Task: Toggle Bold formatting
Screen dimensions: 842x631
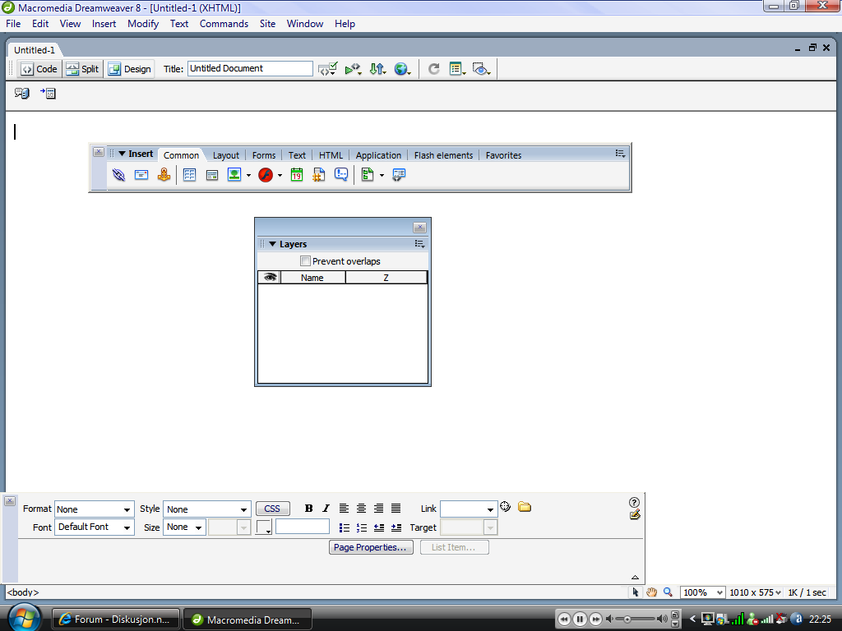Action: pyautogui.click(x=309, y=508)
